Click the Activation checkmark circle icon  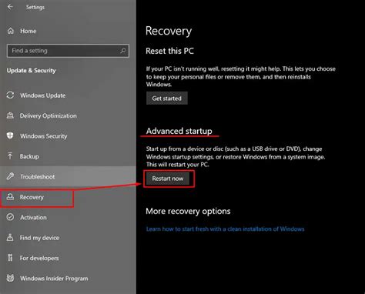(x=10, y=217)
